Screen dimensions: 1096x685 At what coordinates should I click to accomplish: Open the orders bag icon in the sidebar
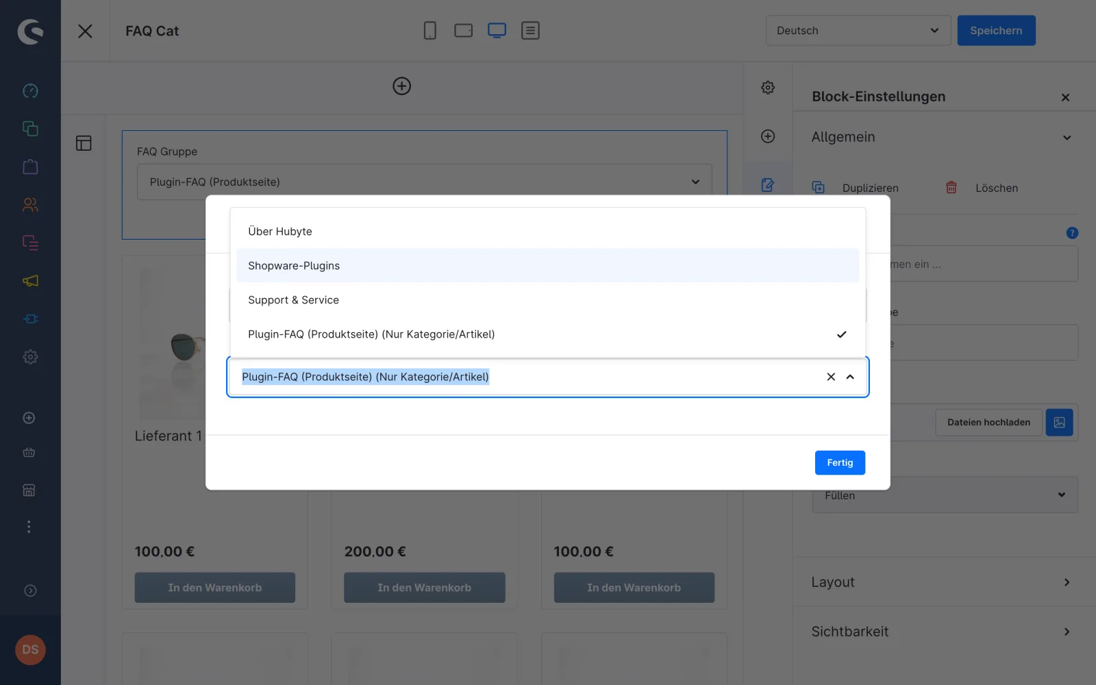point(30,166)
